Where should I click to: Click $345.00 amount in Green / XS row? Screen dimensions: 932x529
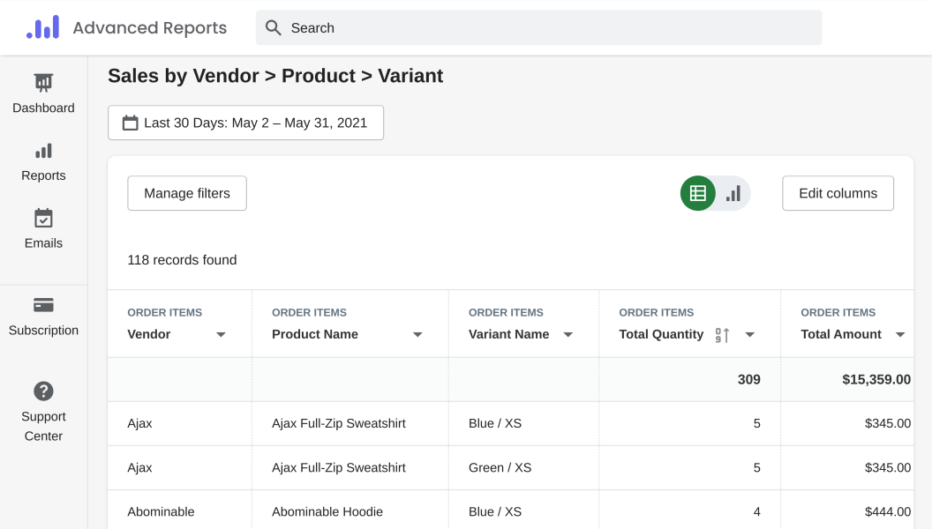[x=888, y=468]
